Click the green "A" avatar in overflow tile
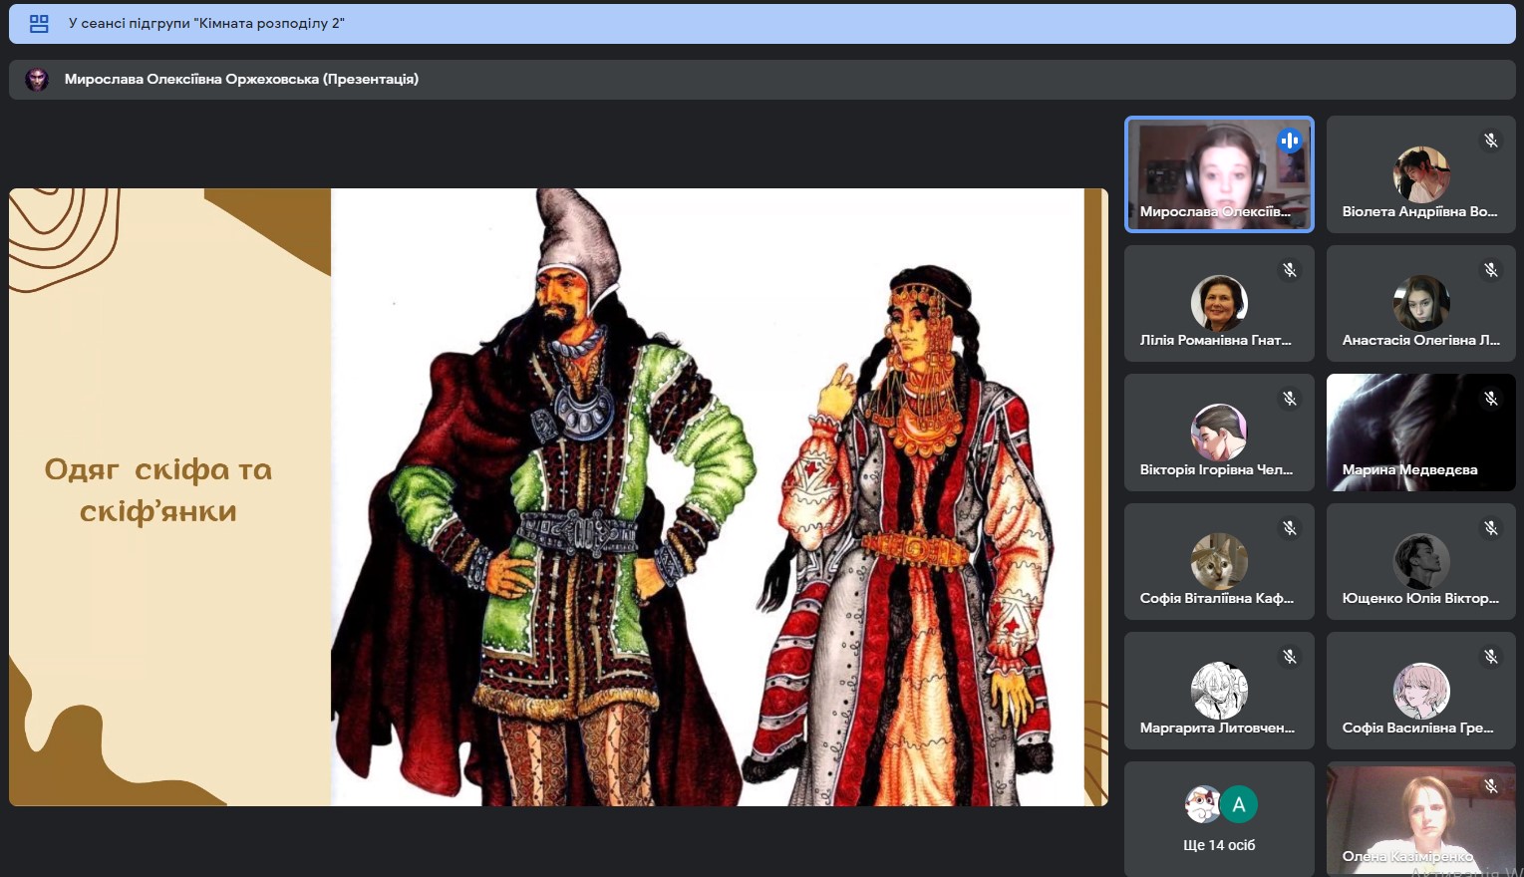Screen dimensions: 1524x877 (1239, 804)
